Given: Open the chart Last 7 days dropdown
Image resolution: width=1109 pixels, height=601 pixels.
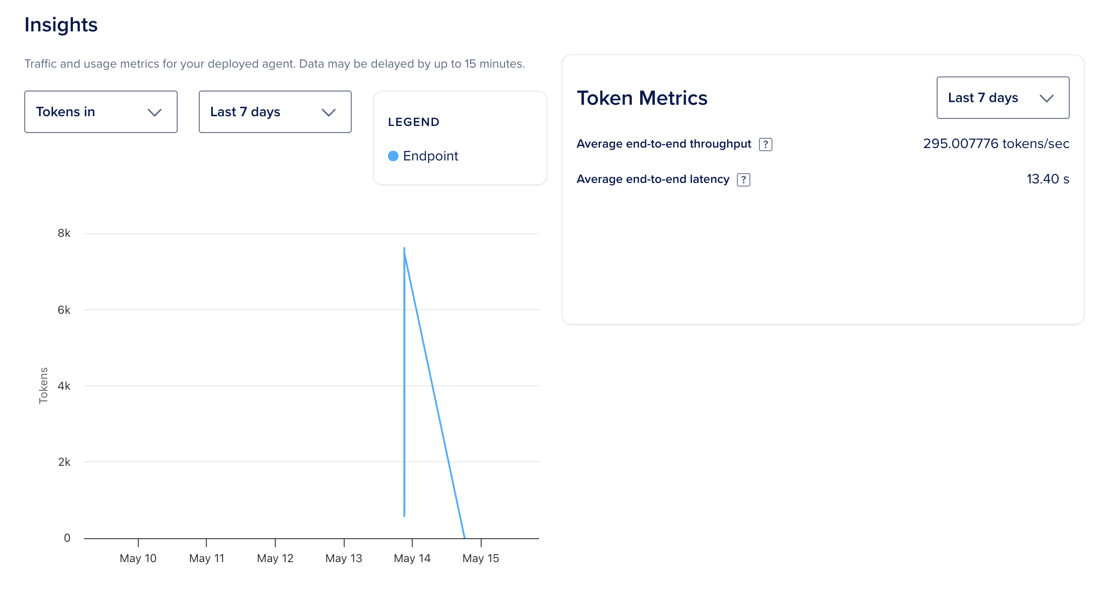Looking at the screenshot, I should (275, 112).
